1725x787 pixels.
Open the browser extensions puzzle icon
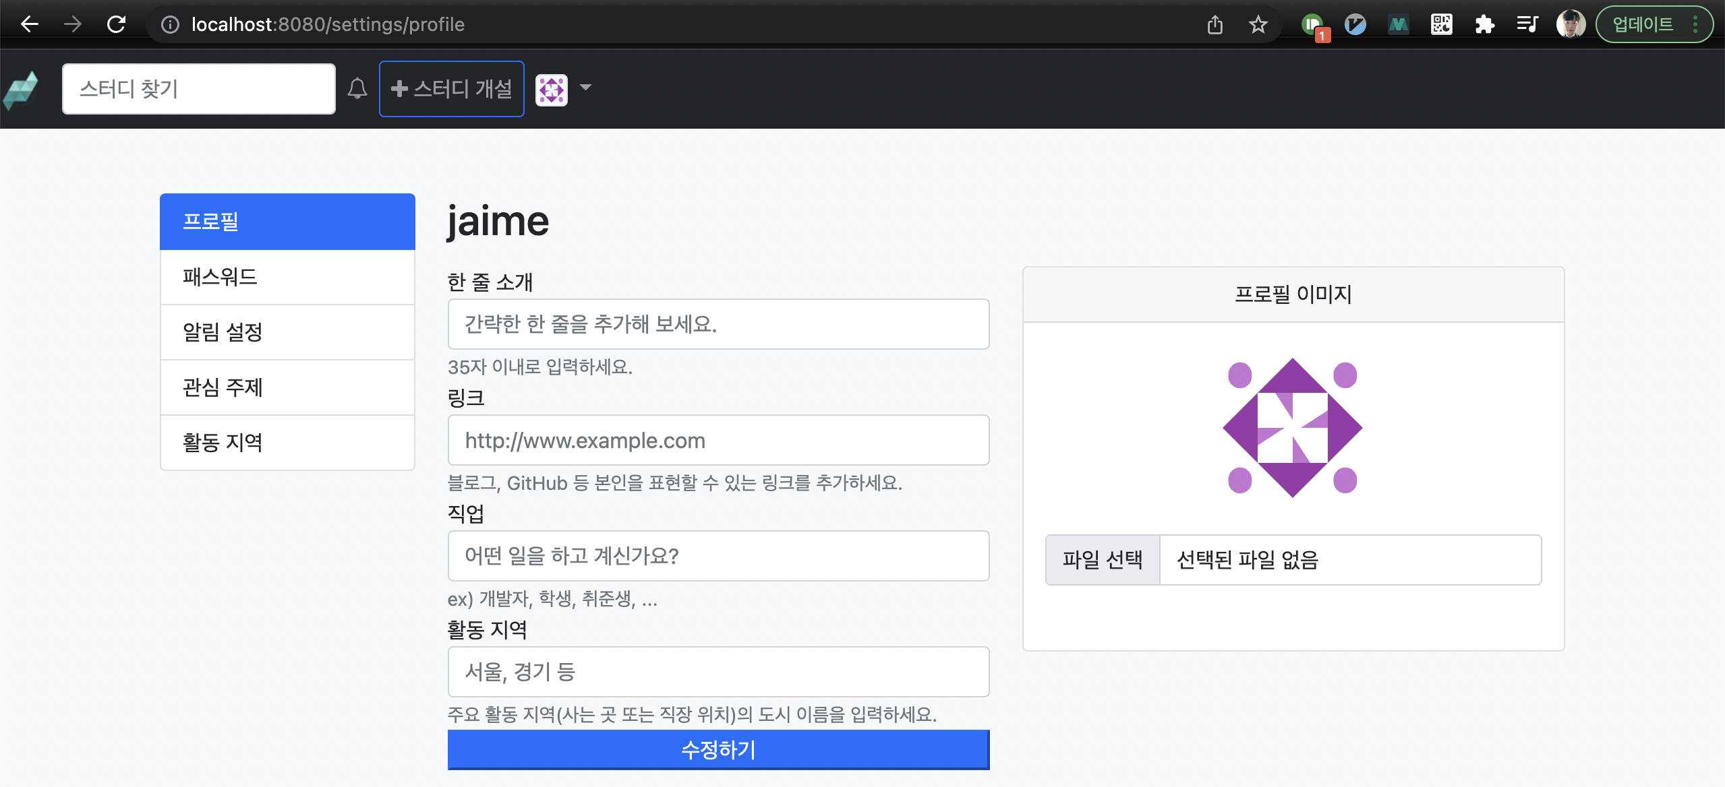1484,25
